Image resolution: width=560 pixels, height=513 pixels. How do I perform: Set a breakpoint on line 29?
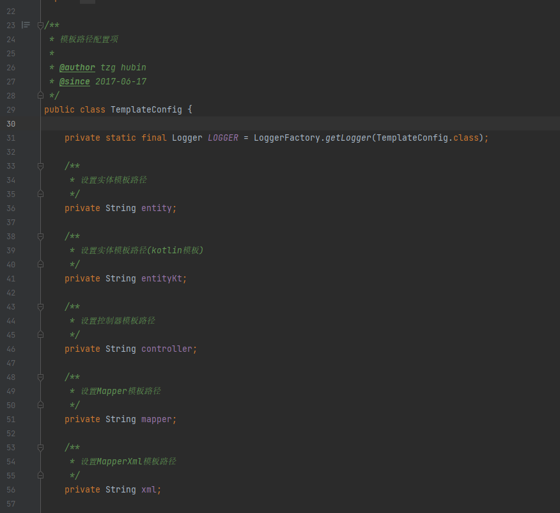[27, 109]
